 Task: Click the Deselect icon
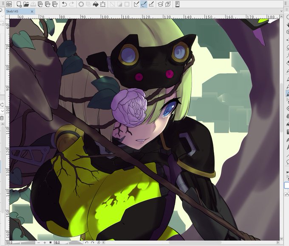point(112,4)
